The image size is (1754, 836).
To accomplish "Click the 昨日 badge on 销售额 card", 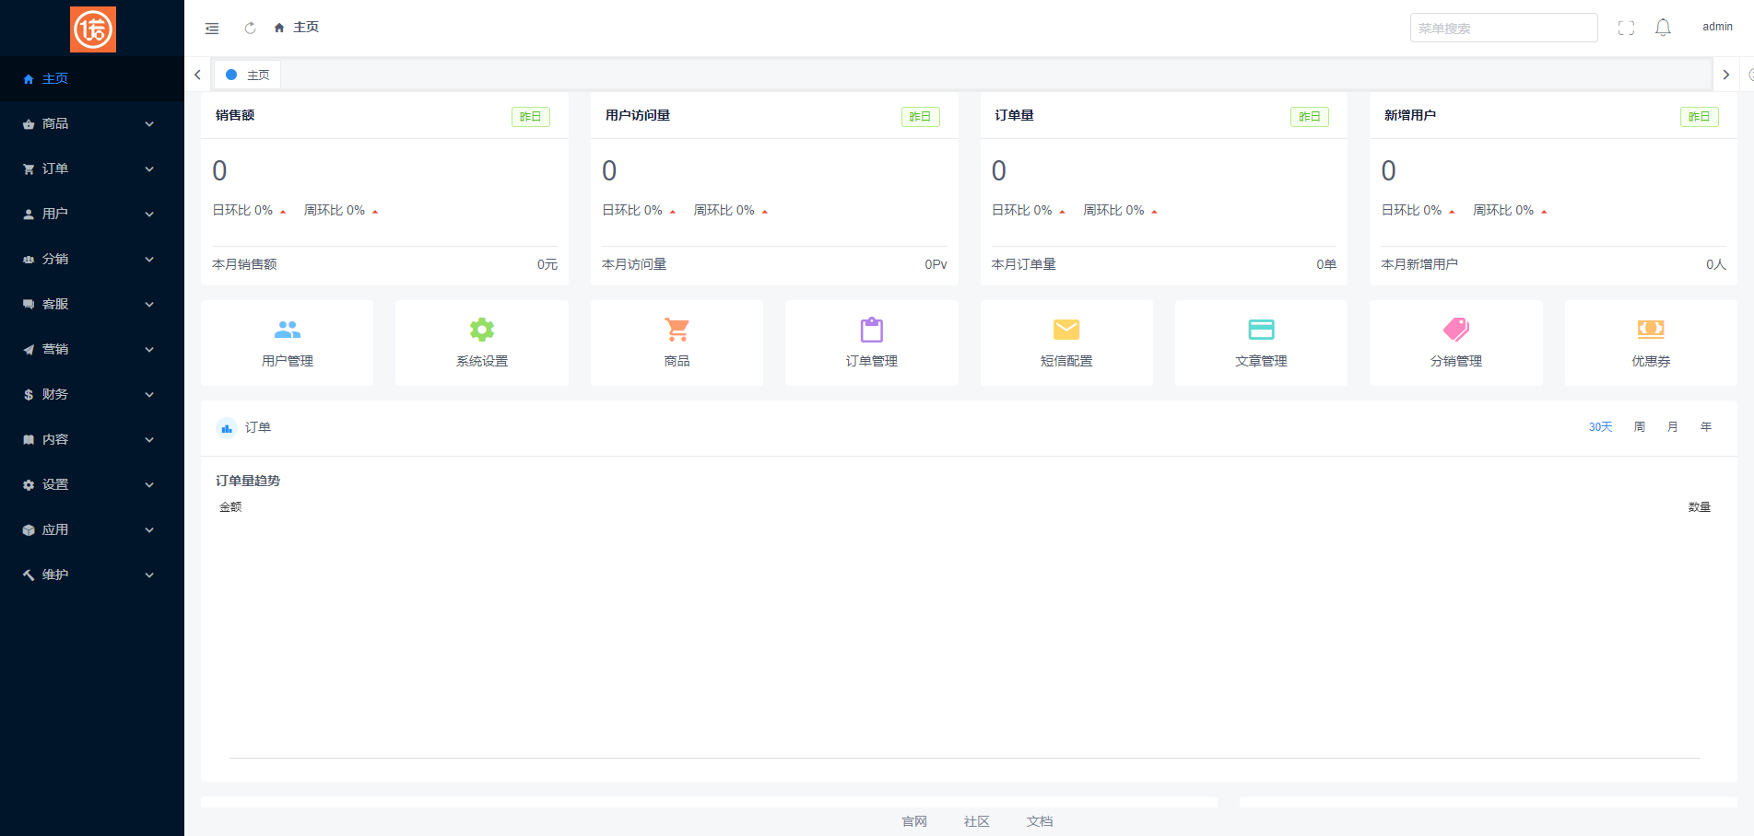I will click(x=530, y=117).
